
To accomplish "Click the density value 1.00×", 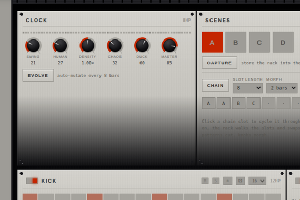I will point(87,63).
